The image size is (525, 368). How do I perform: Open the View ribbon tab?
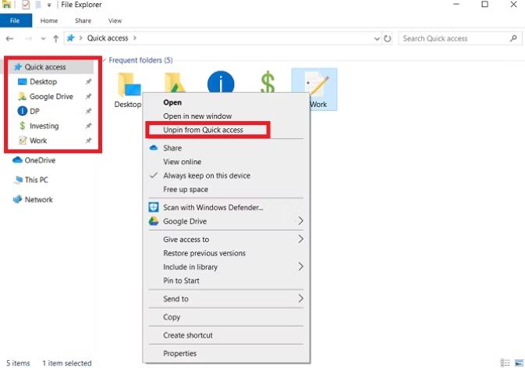pos(115,20)
